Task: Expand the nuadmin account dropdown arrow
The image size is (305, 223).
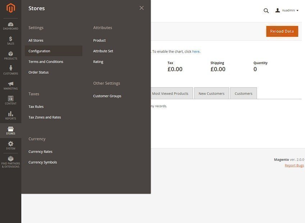Action: (x=297, y=10)
